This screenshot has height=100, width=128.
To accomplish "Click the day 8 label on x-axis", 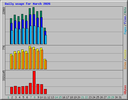I will (34, 97).
